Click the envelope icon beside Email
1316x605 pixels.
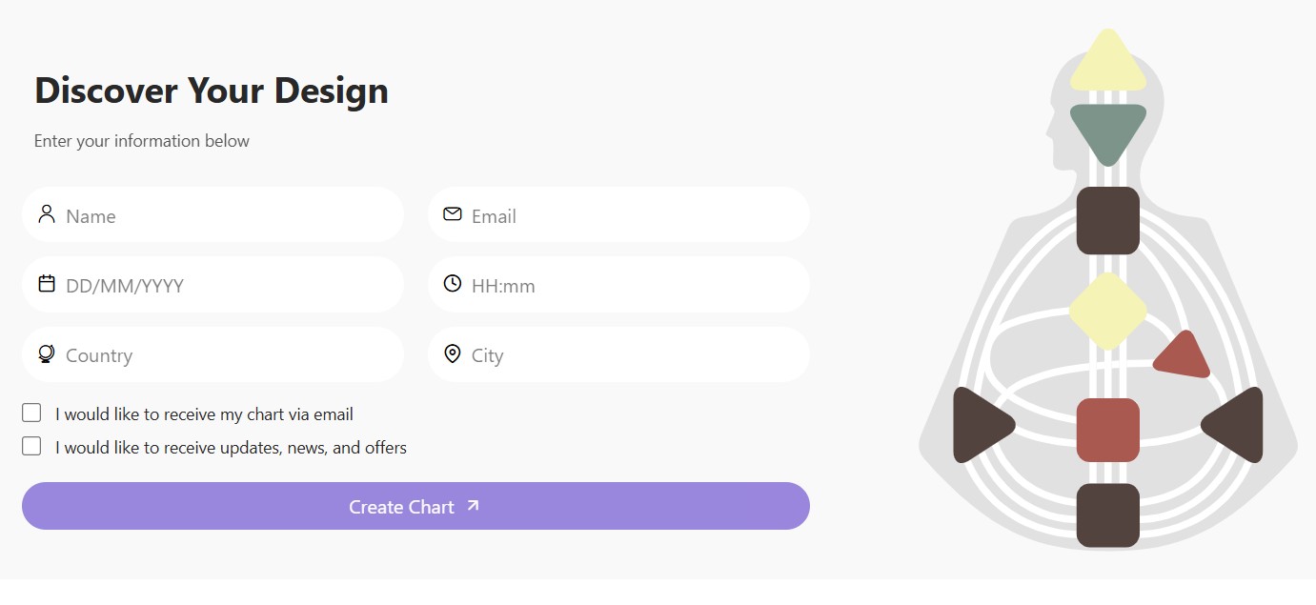pos(453,214)
